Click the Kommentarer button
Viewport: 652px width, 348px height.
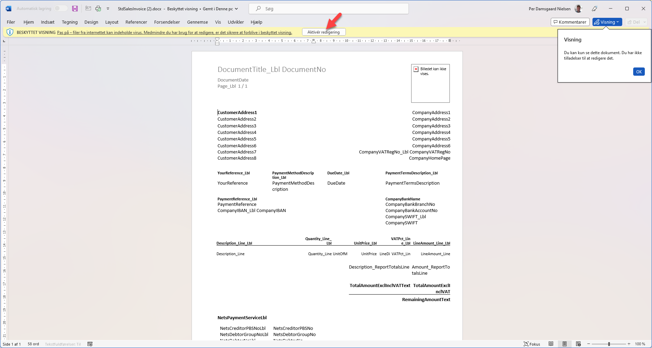tap(570, 22)
